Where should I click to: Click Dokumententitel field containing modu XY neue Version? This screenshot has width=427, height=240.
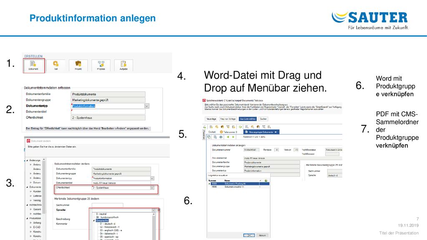121,183
